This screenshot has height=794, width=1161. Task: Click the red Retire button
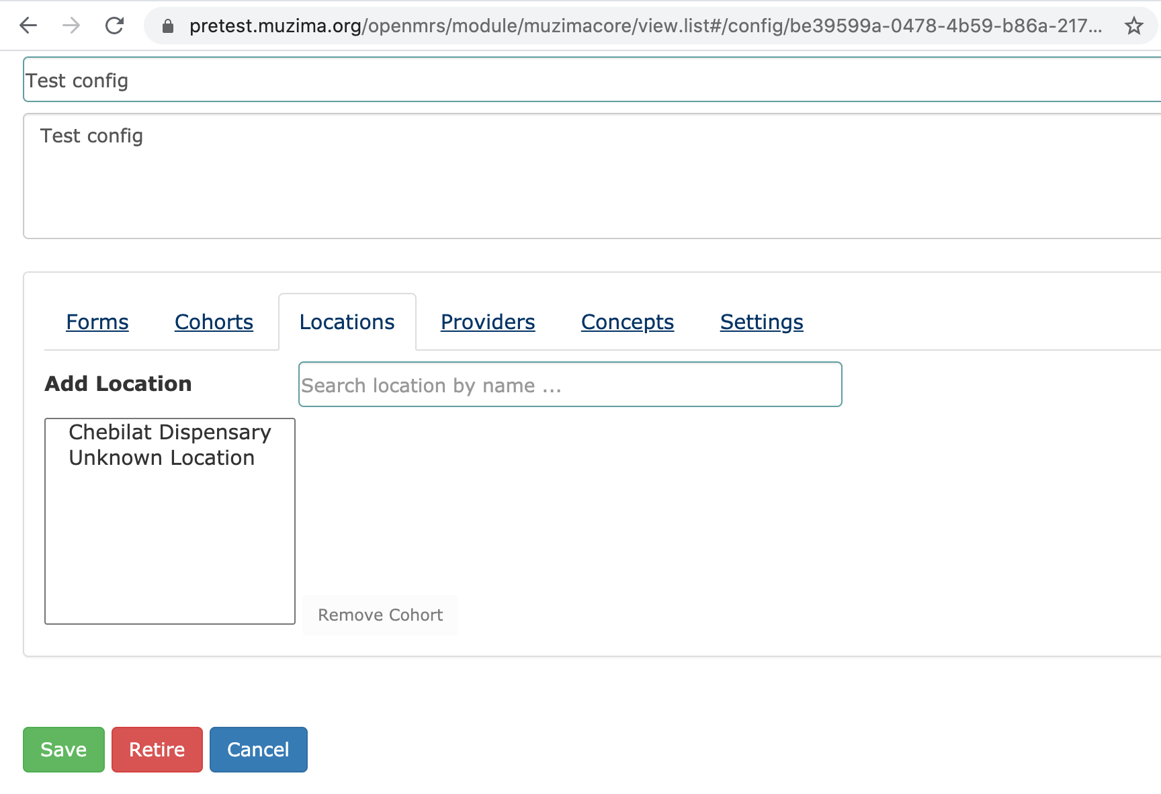click(x=157, y=750)
